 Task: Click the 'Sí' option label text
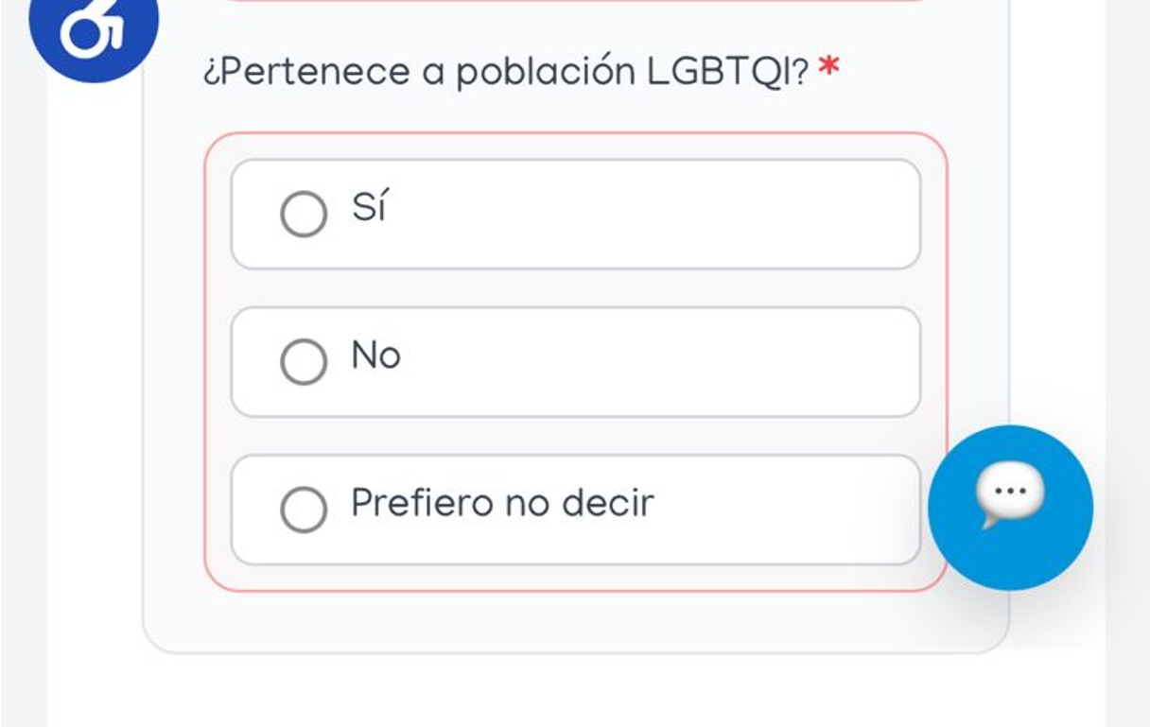pos(369,208)
